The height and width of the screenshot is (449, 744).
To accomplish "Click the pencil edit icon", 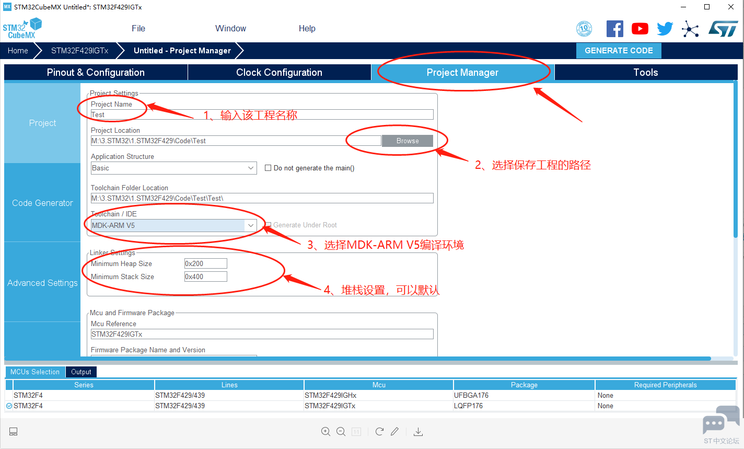I will [394, 432].
